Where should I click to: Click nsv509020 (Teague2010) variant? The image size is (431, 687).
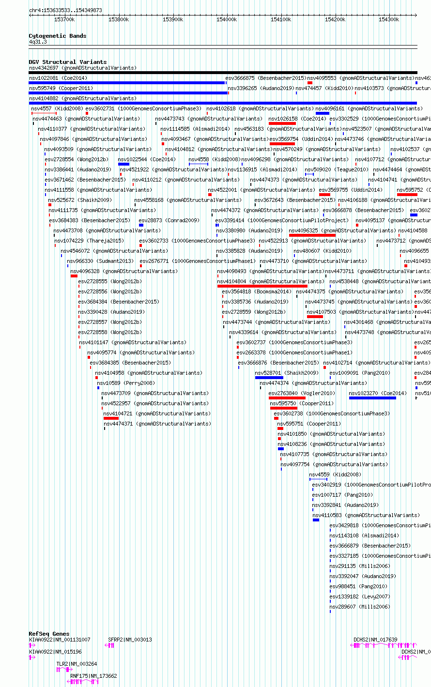(x=337, y=169)
